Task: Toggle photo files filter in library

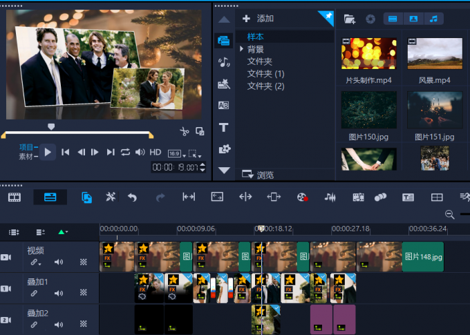Action: (x=413, y=19)
